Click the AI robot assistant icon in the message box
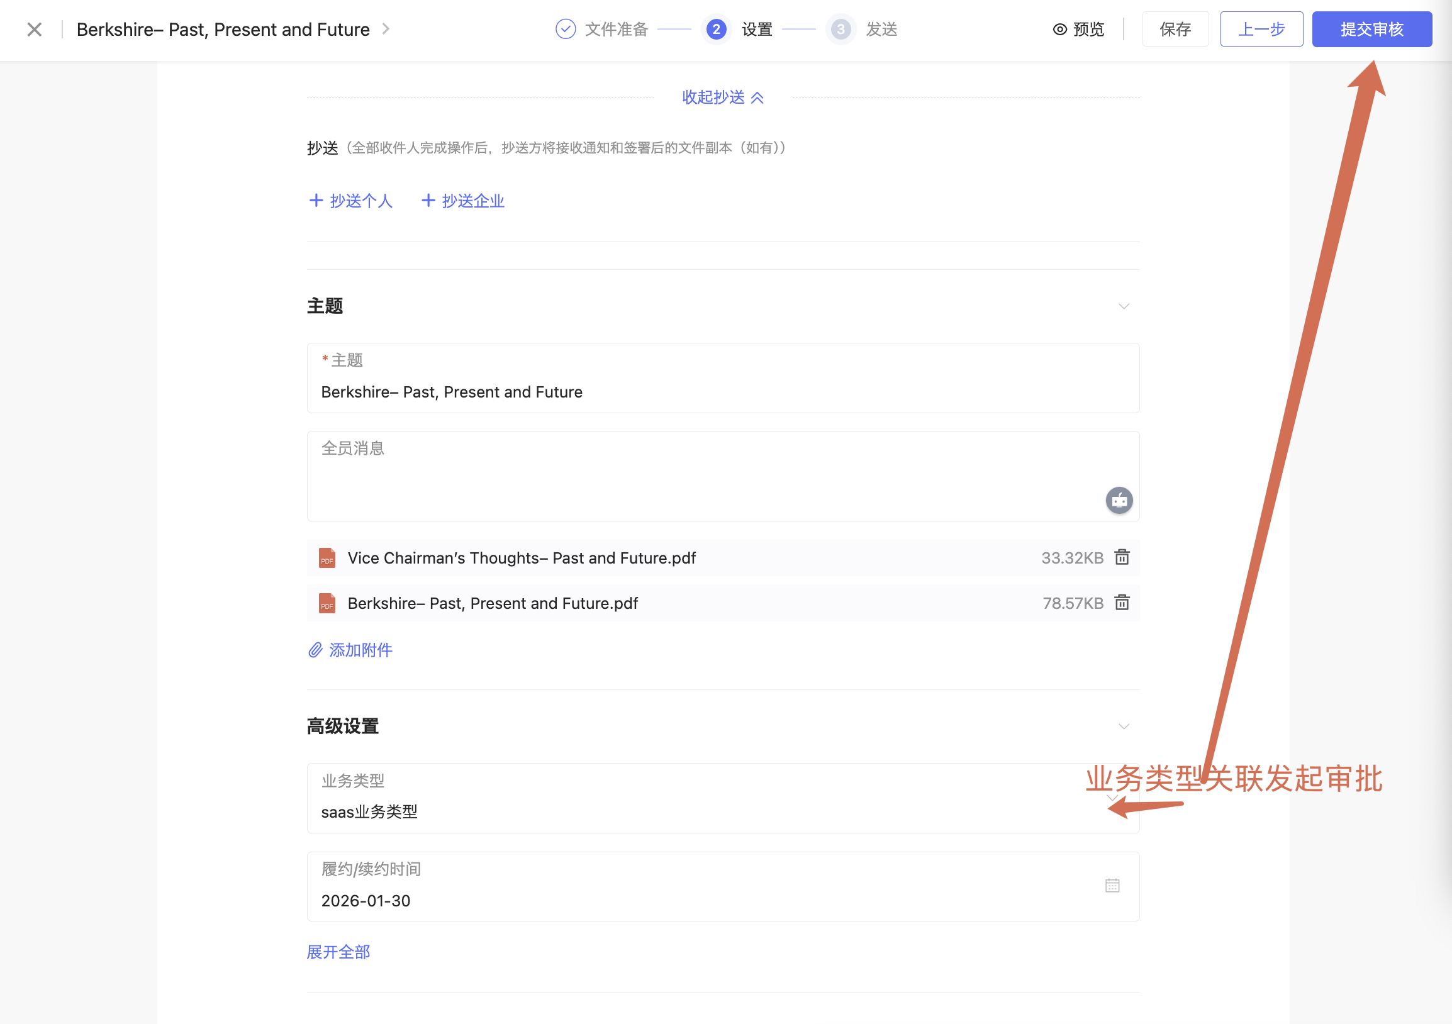Image resolution: width=1452 pixels, height=1024 pixels. coord(1119,501)
